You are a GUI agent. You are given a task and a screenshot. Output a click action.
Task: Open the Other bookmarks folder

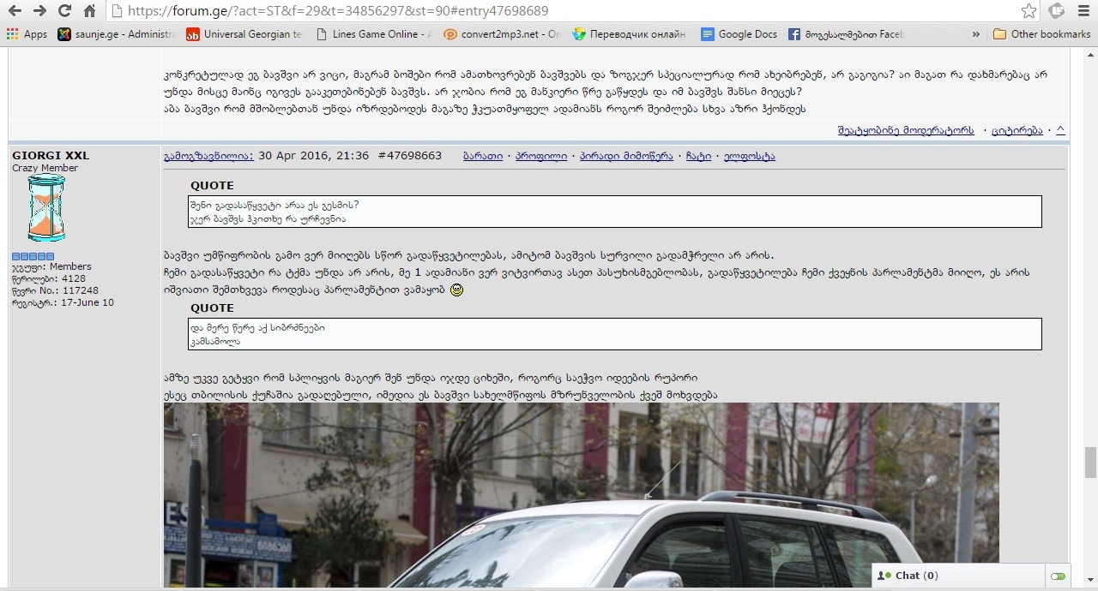tap(1041, 34)
